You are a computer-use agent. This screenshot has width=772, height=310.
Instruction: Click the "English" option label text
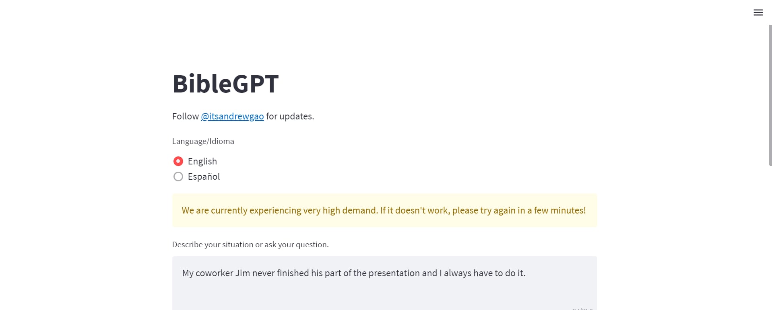[x=202, y=161]
